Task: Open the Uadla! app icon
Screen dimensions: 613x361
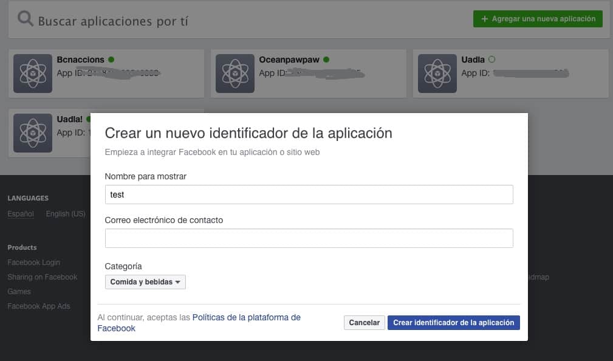Action: [x=33, y=133]
